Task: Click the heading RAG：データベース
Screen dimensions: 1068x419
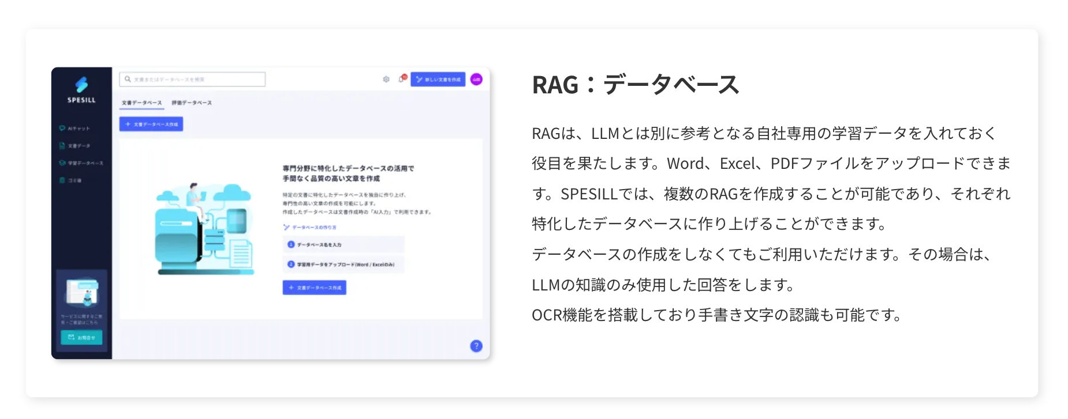Action: 635,85
